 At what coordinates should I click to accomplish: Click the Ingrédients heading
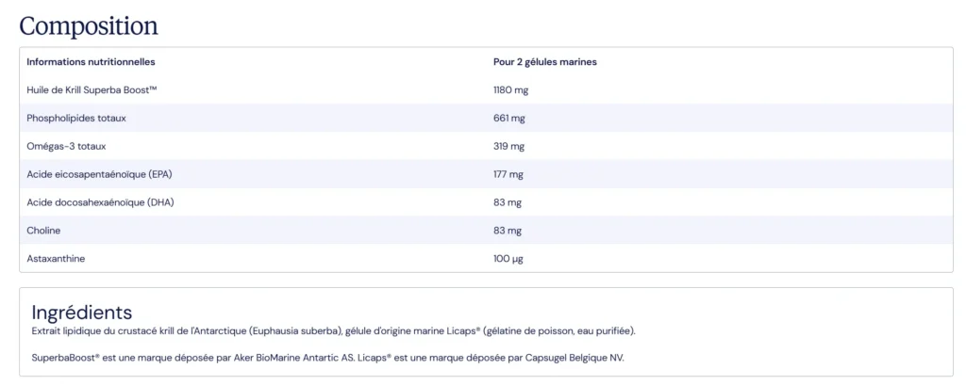82,312
